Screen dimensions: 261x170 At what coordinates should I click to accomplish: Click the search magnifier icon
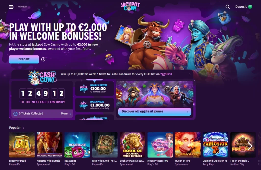[x=227, y=7]
